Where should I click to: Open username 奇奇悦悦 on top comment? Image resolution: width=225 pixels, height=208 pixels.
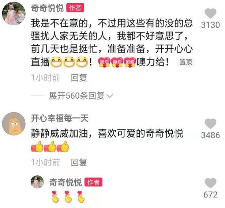tap(47, 8)
